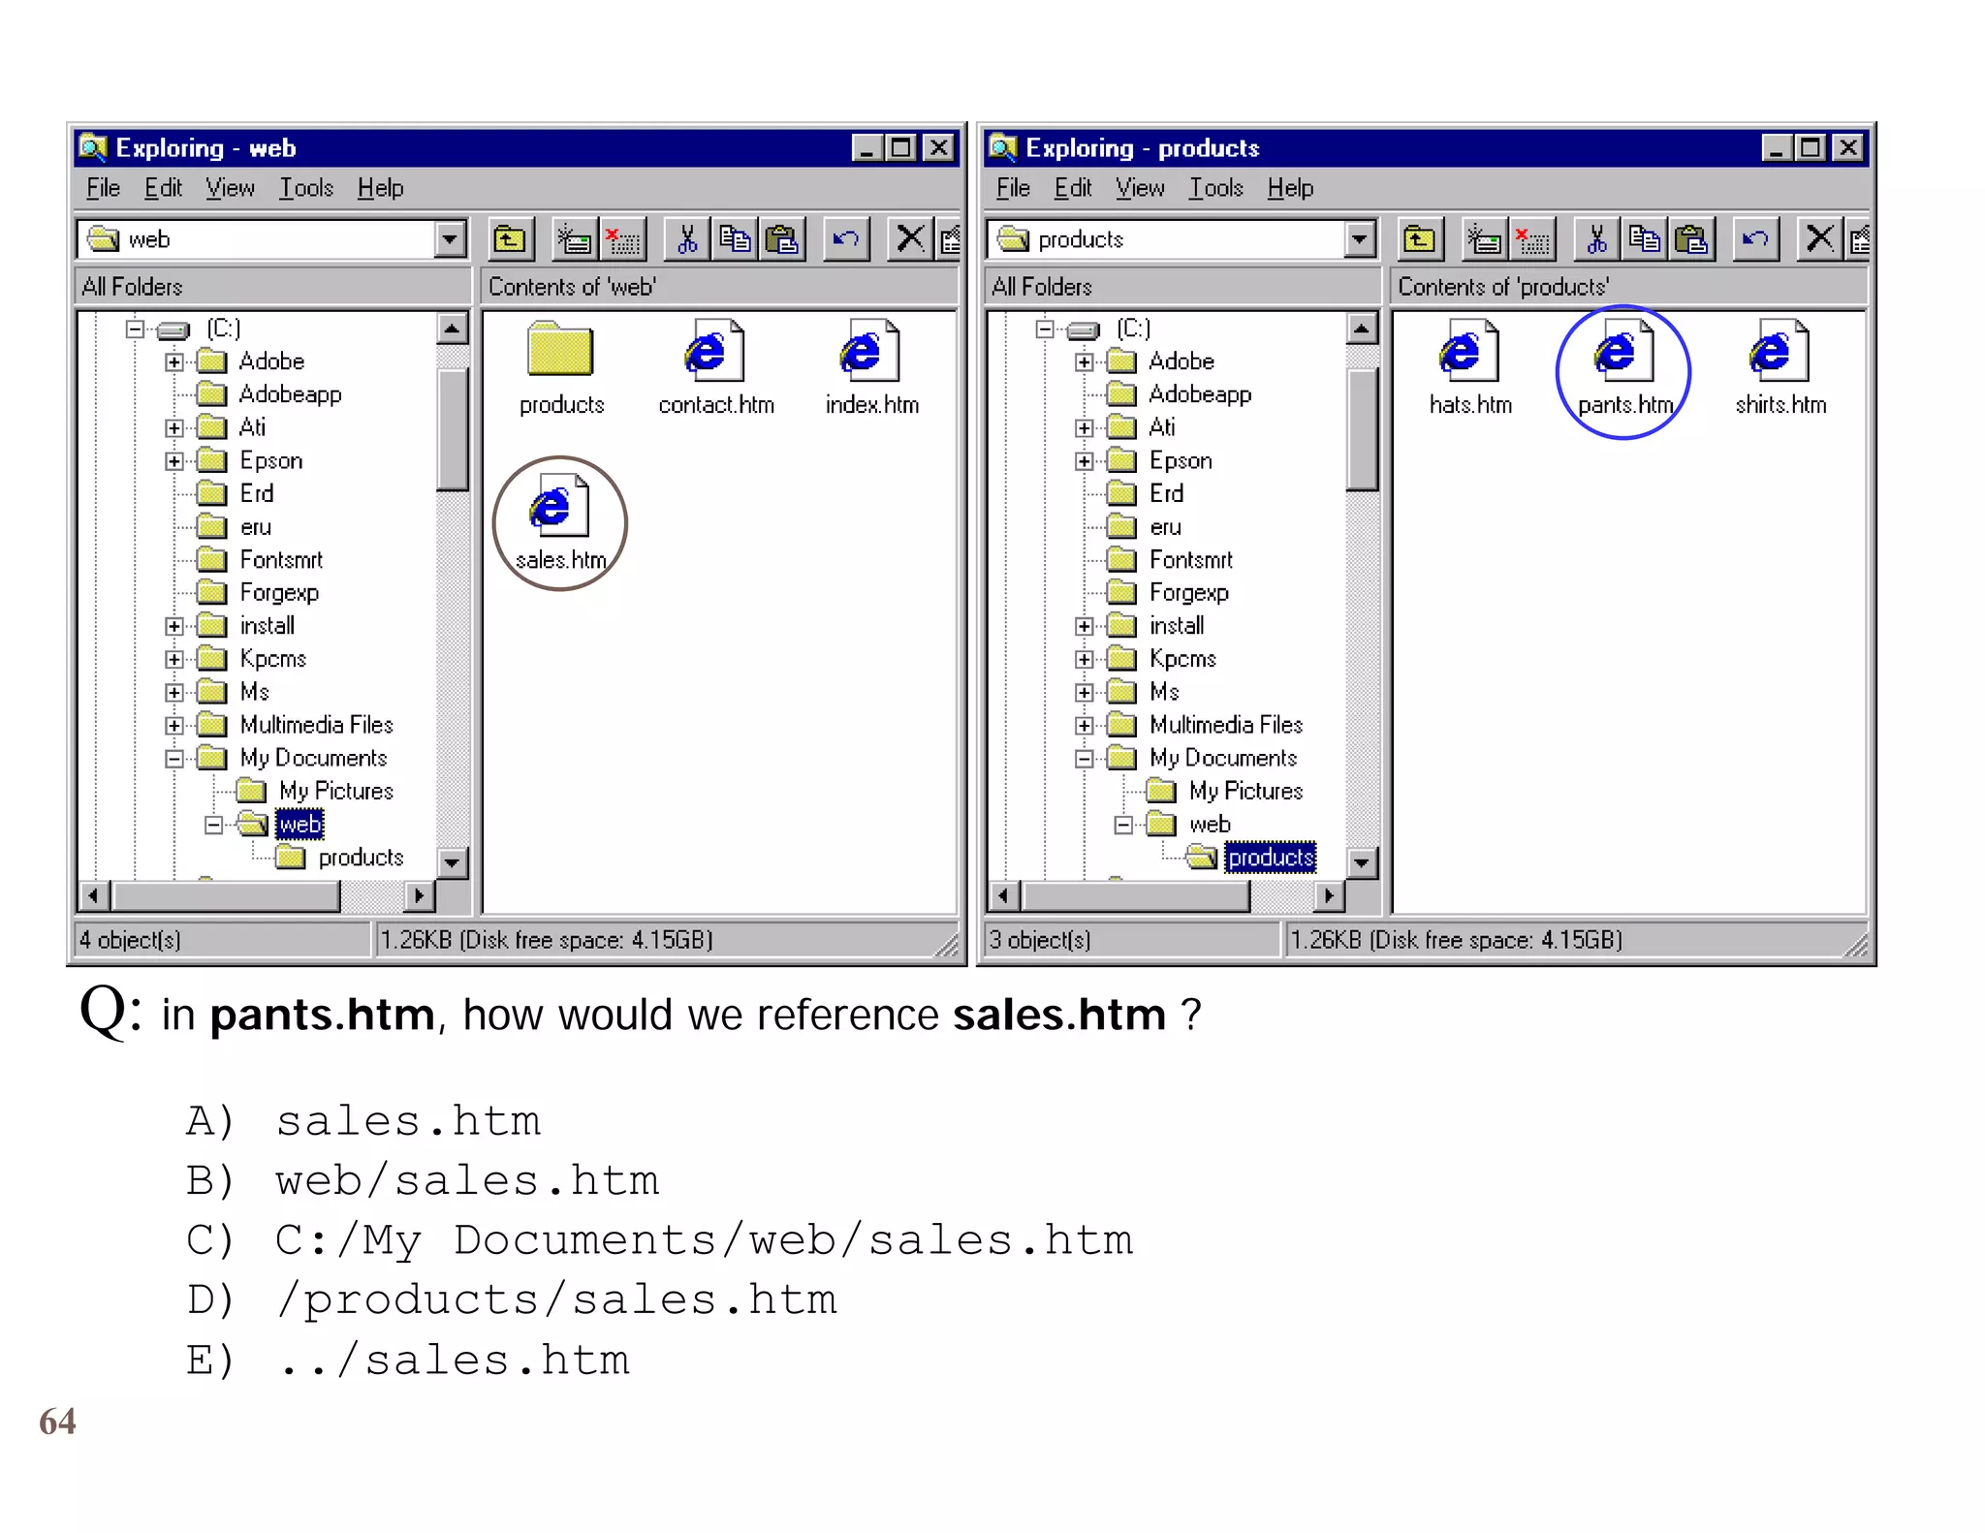Viewport: 1985px width, 1533px height.
Task: Click scroll right arrow in products folder tree
Action: pyautogui.click(x=1329, y=895)
